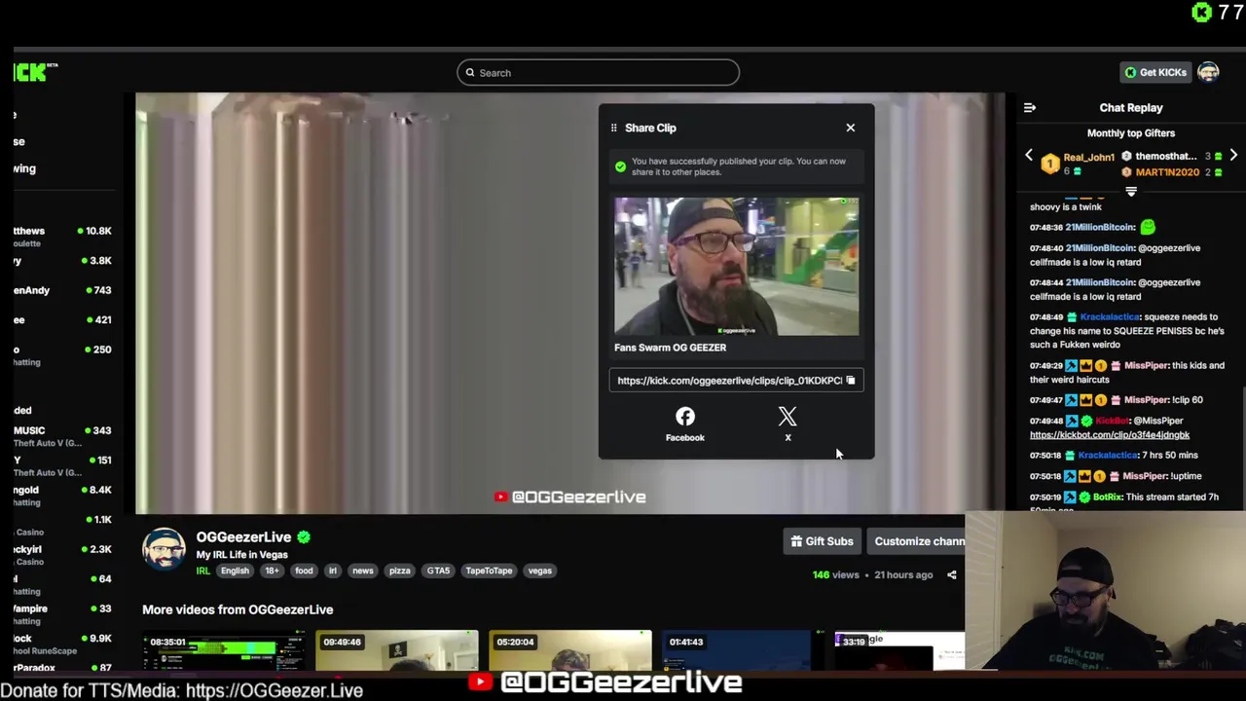Viewport: 1246px width, 701px height.
Task: Select the GTA5 tag
Action: 438,571
